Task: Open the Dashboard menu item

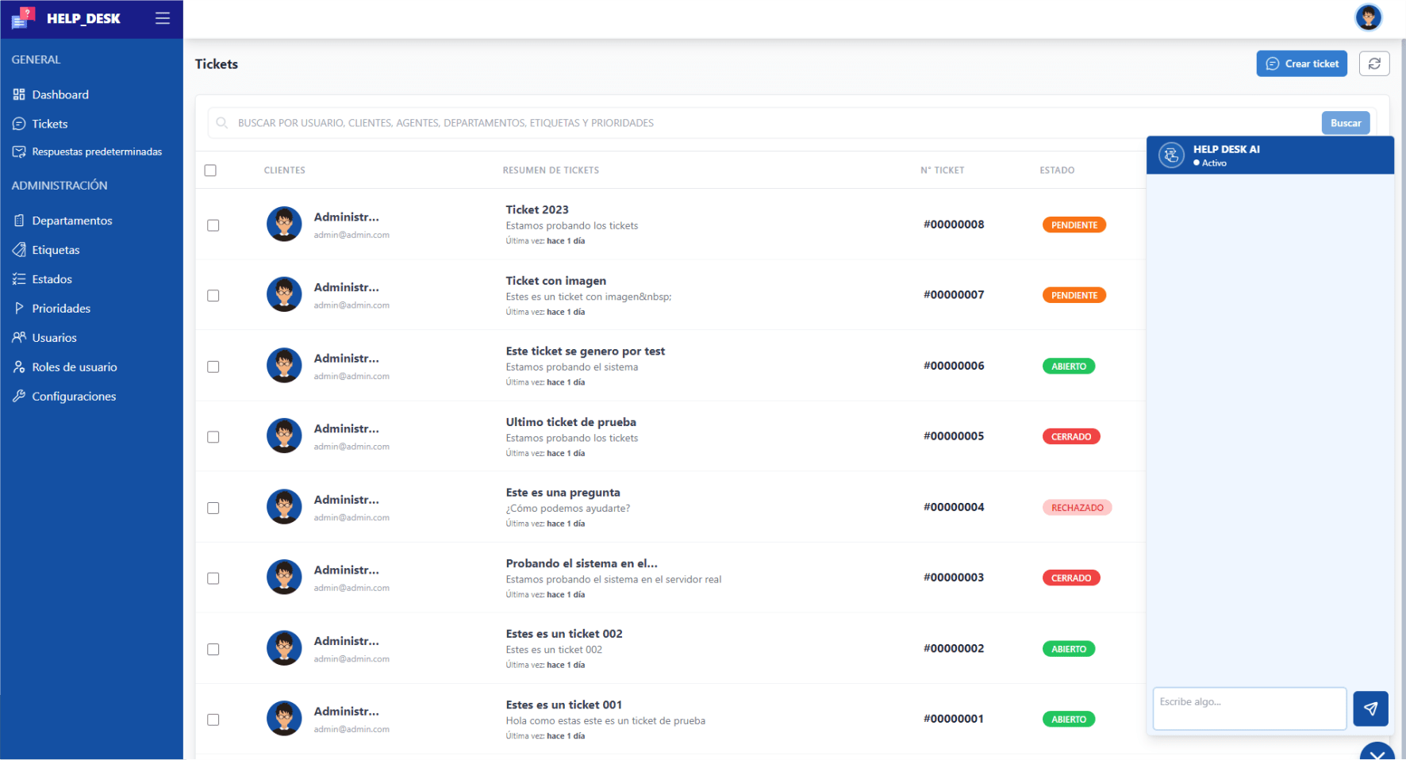Action: tap(60, 94)
